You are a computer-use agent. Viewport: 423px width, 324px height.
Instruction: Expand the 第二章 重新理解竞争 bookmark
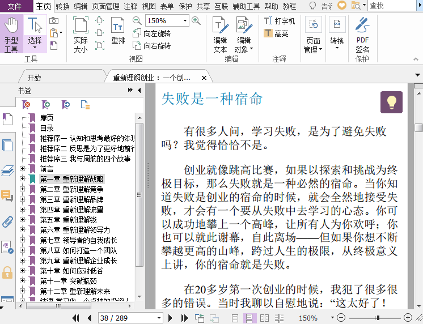[23, 189]
